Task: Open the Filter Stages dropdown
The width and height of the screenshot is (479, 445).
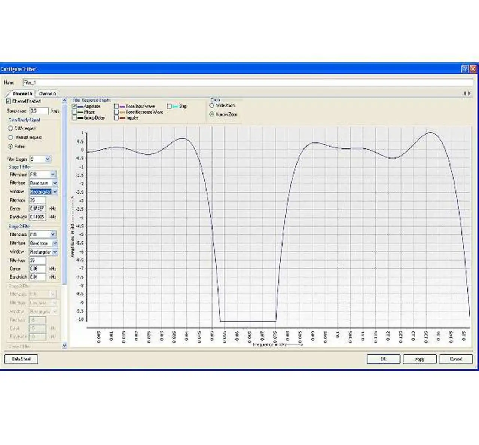Action: point(48,159)
